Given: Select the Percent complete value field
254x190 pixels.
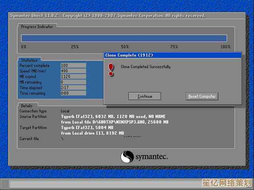Looking at the screenshot, I should 73,65.
